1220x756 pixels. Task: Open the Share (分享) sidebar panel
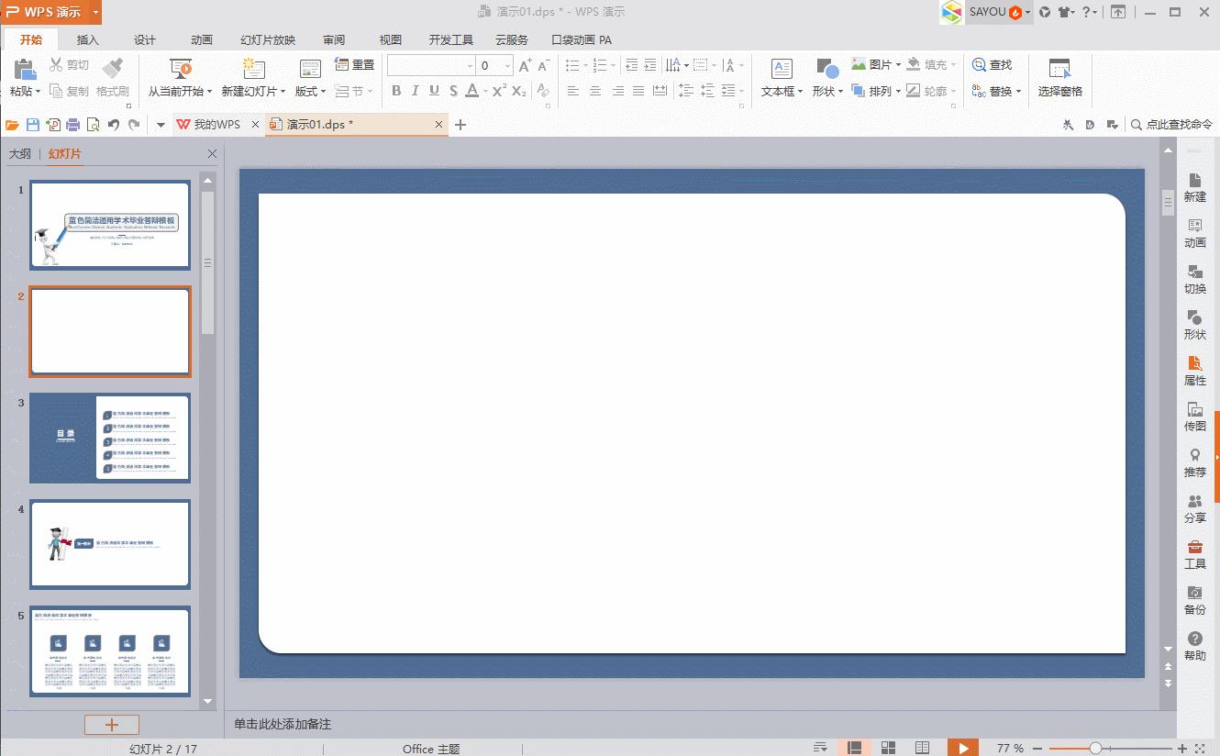pos(1194,508)
